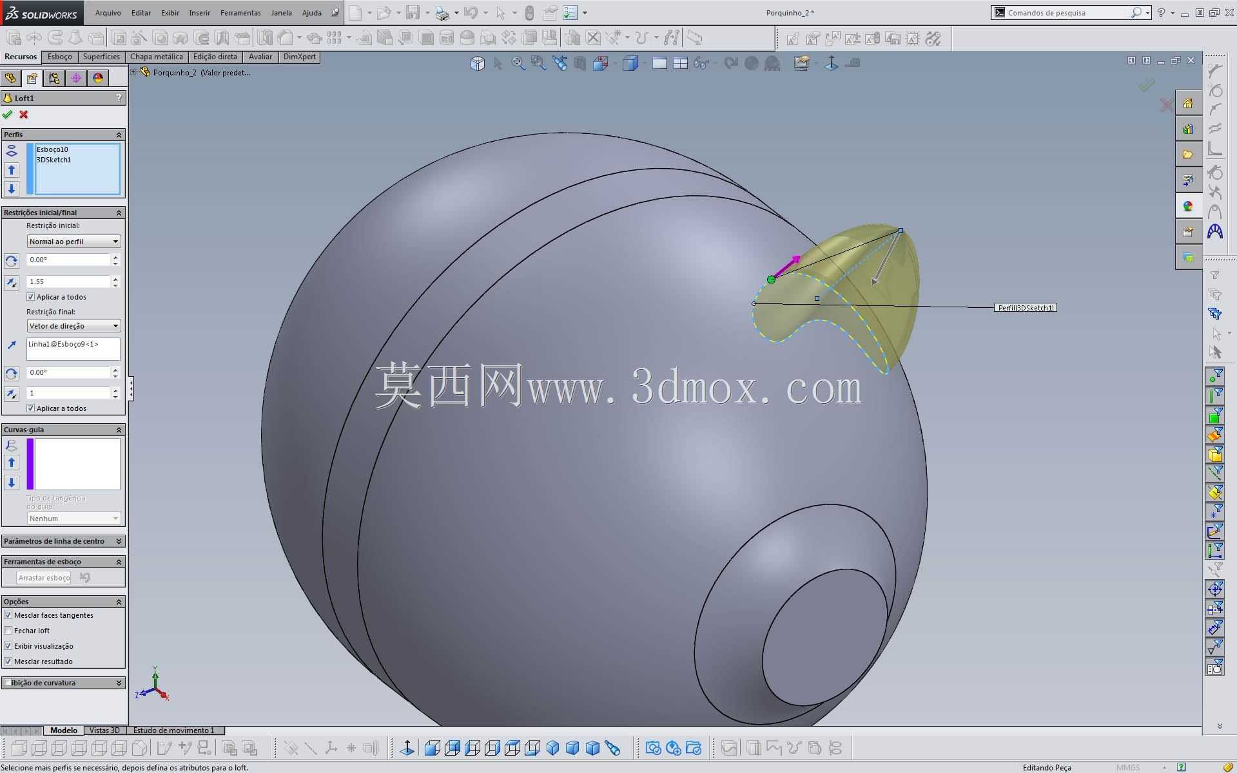Toggle Mesclar resultado checkbox
Viewport: 1237px width, 773px height.
click(8, 662)
